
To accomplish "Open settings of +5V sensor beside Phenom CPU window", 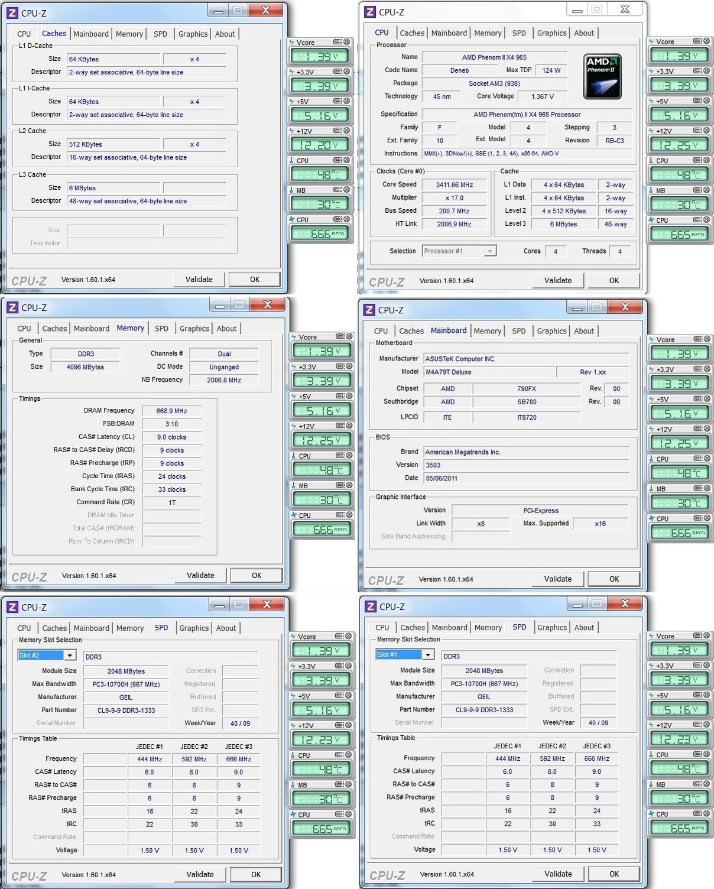I will click(697, 101).
